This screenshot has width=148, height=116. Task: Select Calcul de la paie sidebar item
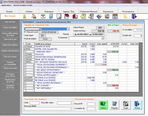click(x=10, y=39)
